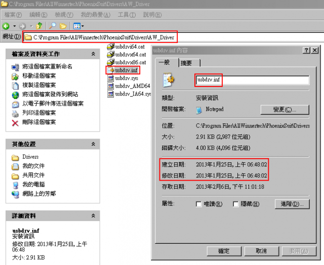Open the 編輯(E) menu
The width and height of the screenshot is (324, 265).
pyautogui.click(x=38, y=15)
